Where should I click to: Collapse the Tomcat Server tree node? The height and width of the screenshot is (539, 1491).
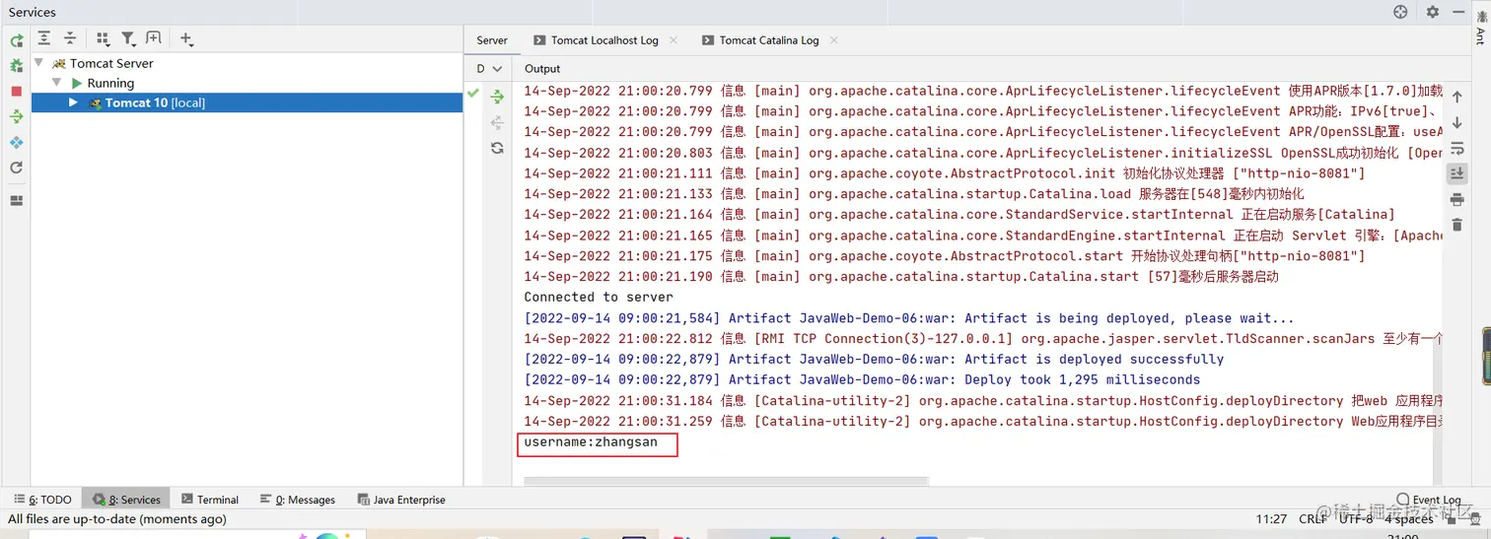[x=38, y=62]
